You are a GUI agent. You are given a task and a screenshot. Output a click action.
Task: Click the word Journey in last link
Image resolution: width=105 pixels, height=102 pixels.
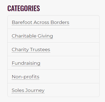pyautogui.click(x=35, y=91)
